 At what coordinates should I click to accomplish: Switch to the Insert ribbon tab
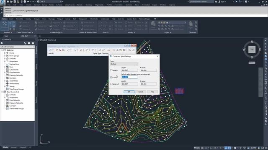pos(11,19)
